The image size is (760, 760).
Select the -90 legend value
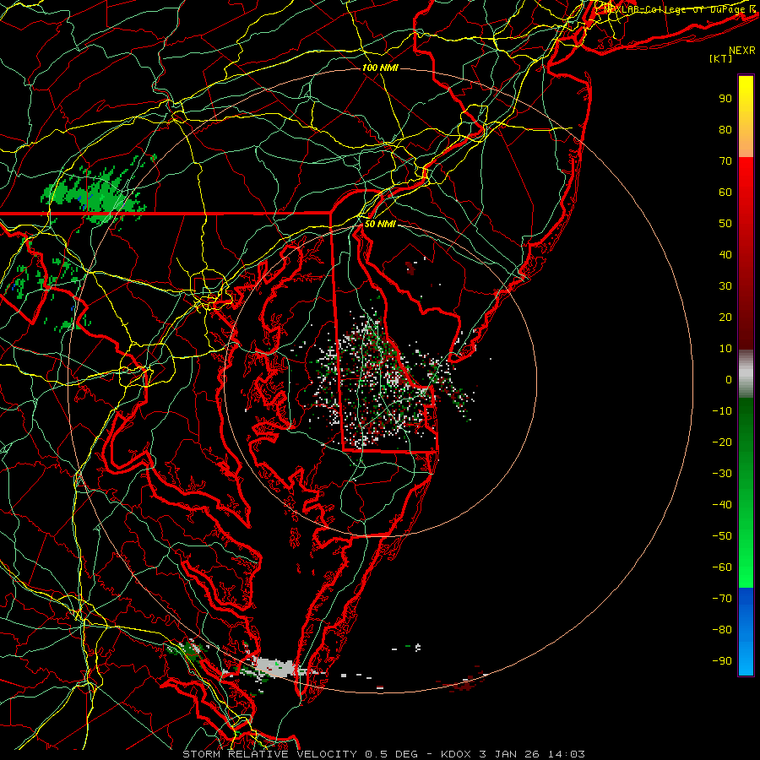click(x=722, y=661)
